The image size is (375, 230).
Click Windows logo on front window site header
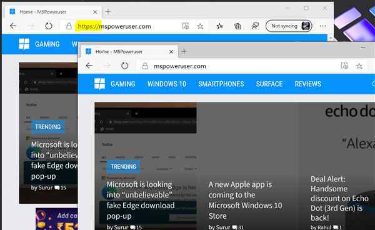(100, 84)
